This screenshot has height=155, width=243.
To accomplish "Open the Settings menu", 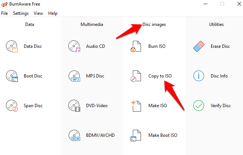I will tap(21, 13).
